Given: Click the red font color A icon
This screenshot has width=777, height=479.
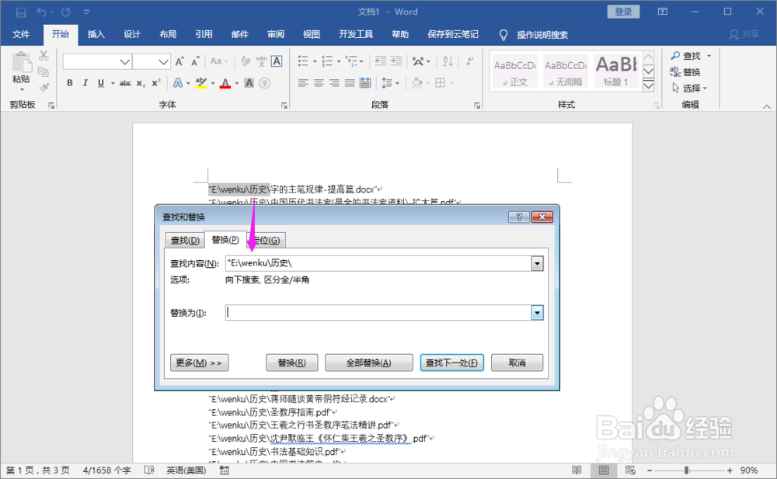Looking at the screenshot, I should click(225, 83).
